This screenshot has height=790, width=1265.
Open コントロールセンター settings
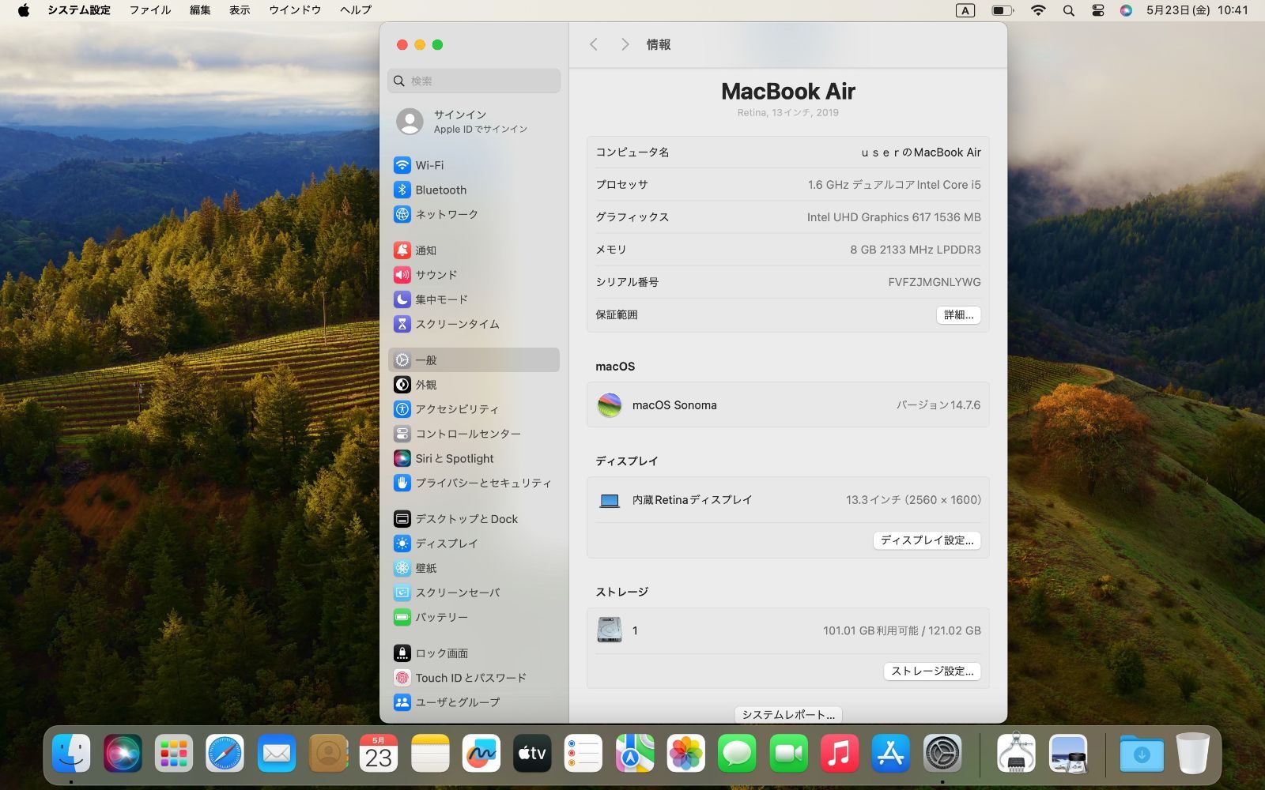click(474, 434)
